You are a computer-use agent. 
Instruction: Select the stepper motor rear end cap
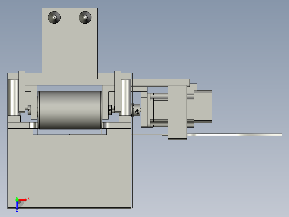[203, 107]
